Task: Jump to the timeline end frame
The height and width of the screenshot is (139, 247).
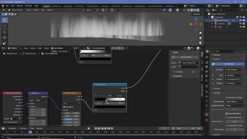Action: 112,129
